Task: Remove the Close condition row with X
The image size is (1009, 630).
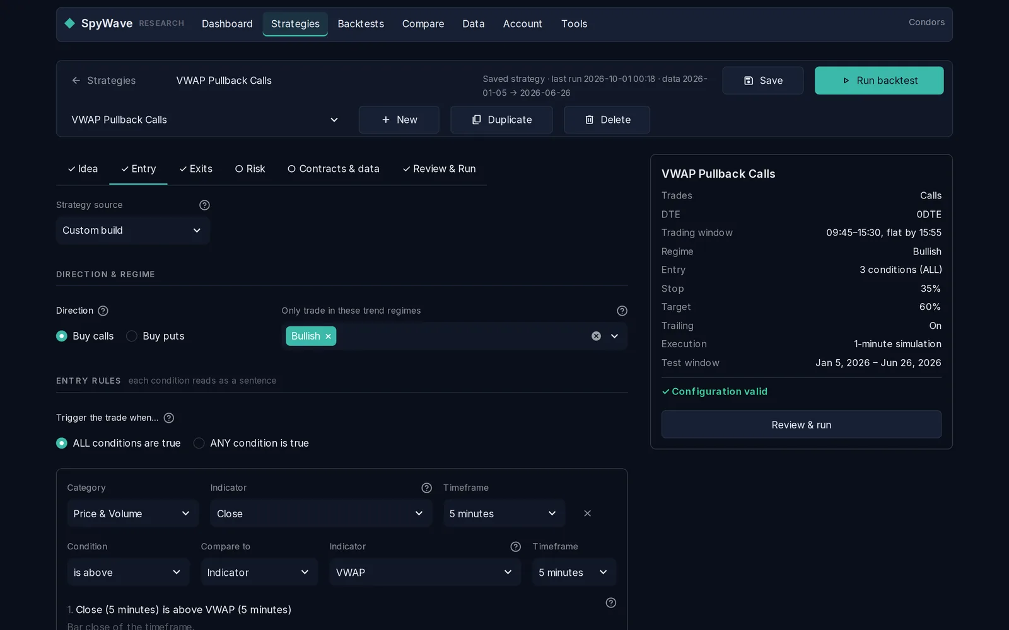Action: click(587, 513)
